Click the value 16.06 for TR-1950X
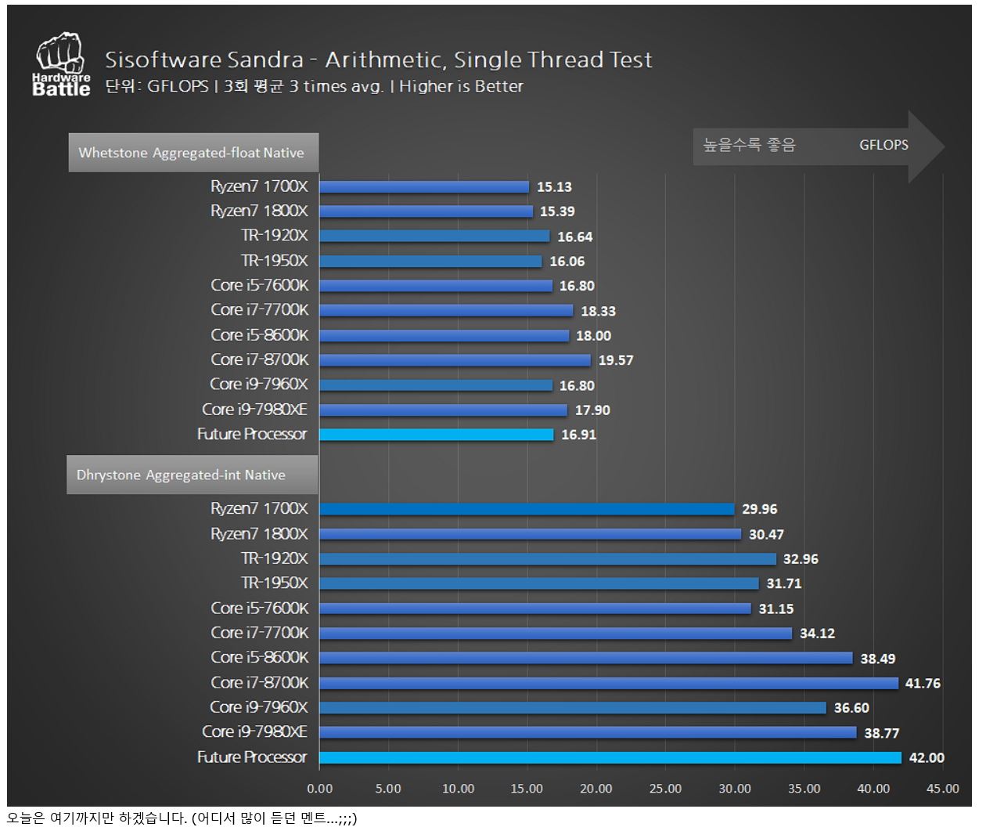 pos(567,262)
